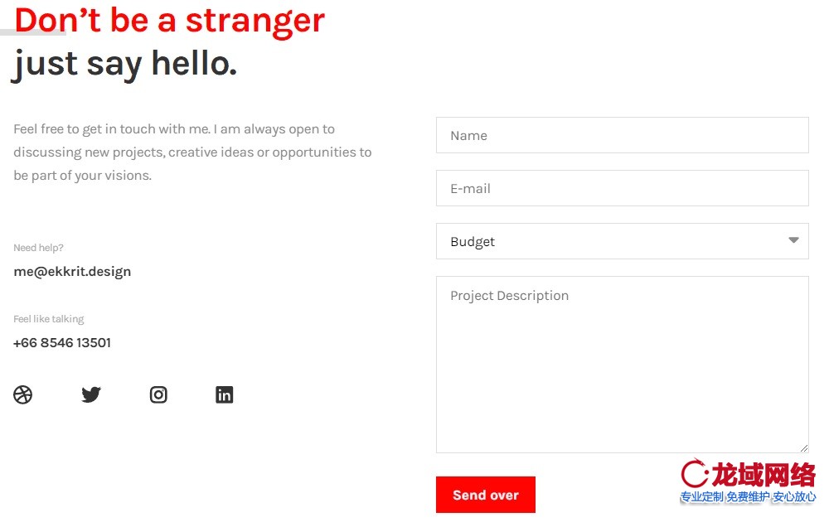829x527 pixels.
Task: Visit the Instagram profile icon
Action: tap(158, 395)
